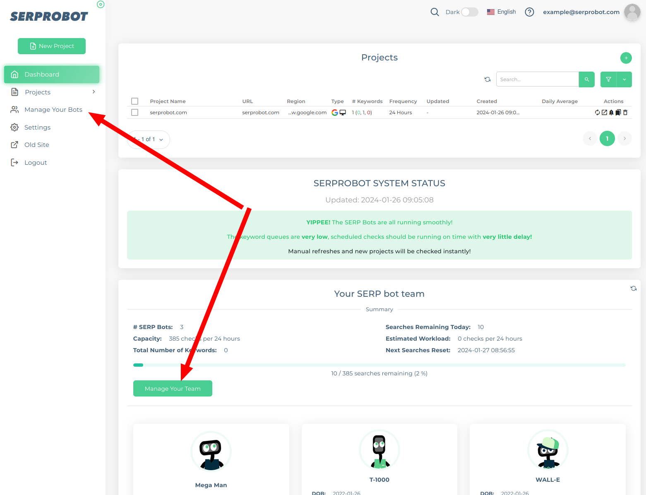Screen dimensions: 646x495
Task: Delete serprobot.com project with trash icon
Action: [625, 113]
